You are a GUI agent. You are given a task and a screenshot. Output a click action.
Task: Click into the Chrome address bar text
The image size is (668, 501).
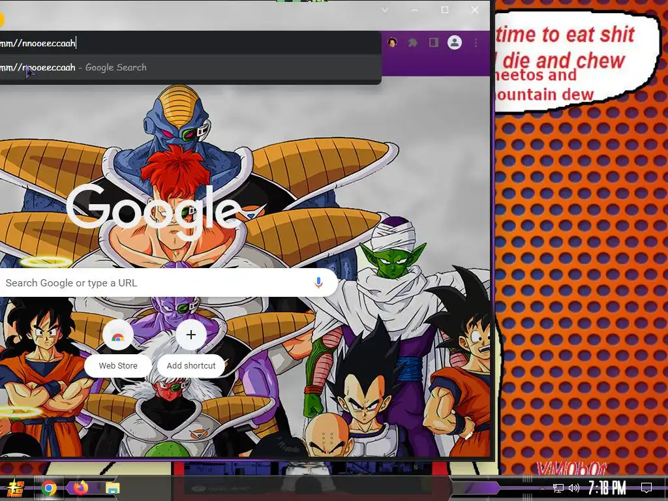point(190,42)
